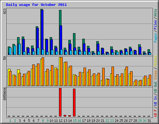Click the small red kB bar for day 13
The width and height of the screenshot is (159, 124).
(65, 116)
